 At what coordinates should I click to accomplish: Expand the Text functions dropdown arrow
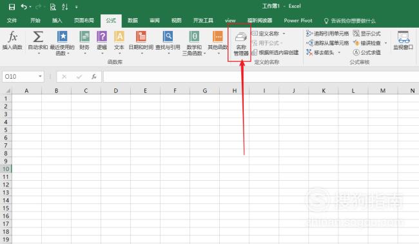point(119,53)
